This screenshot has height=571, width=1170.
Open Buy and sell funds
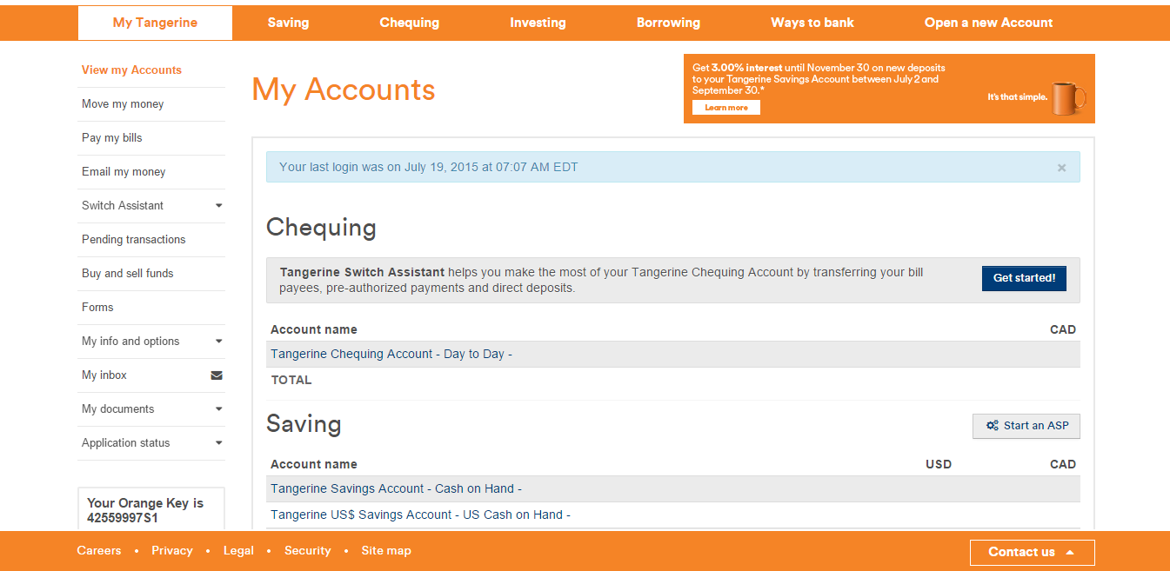click(x=128, y=274)
